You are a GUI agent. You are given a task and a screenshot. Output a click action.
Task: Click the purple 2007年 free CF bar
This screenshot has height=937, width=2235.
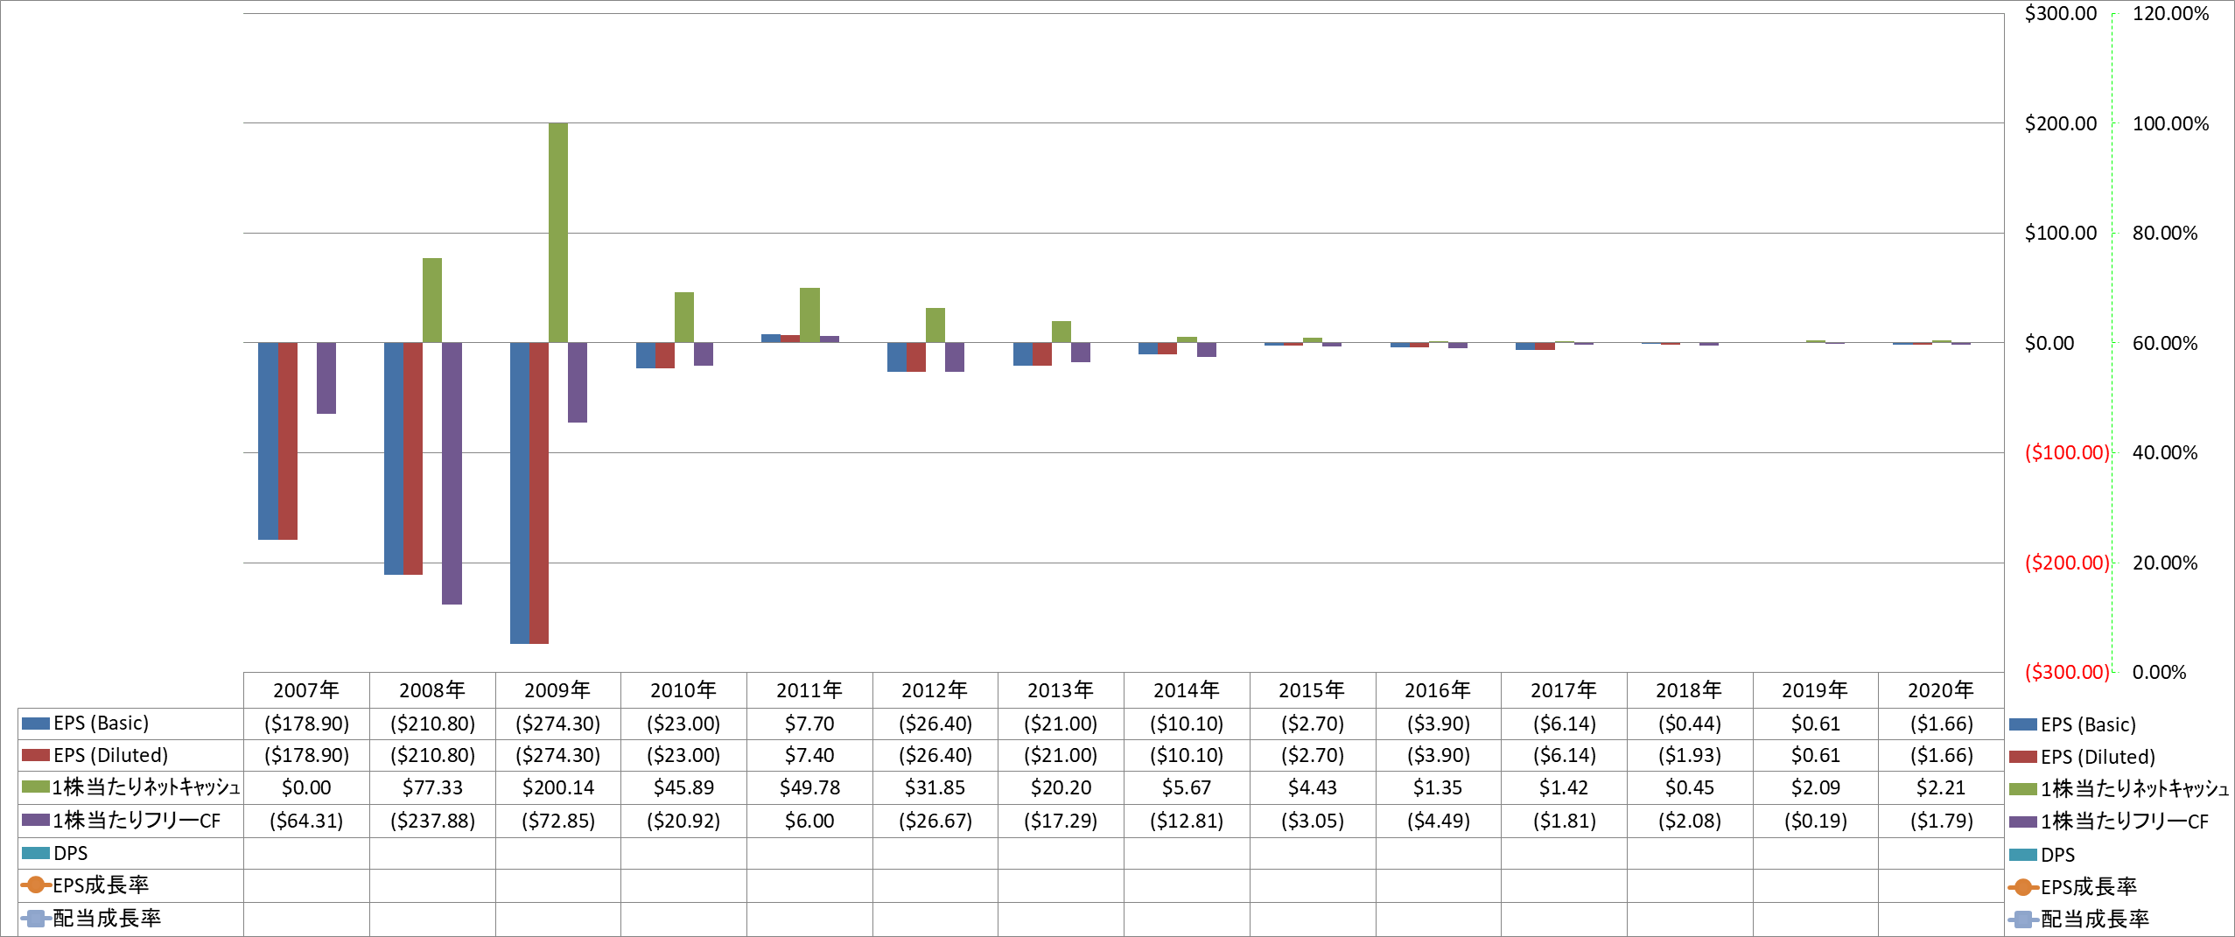coord(326,378)
